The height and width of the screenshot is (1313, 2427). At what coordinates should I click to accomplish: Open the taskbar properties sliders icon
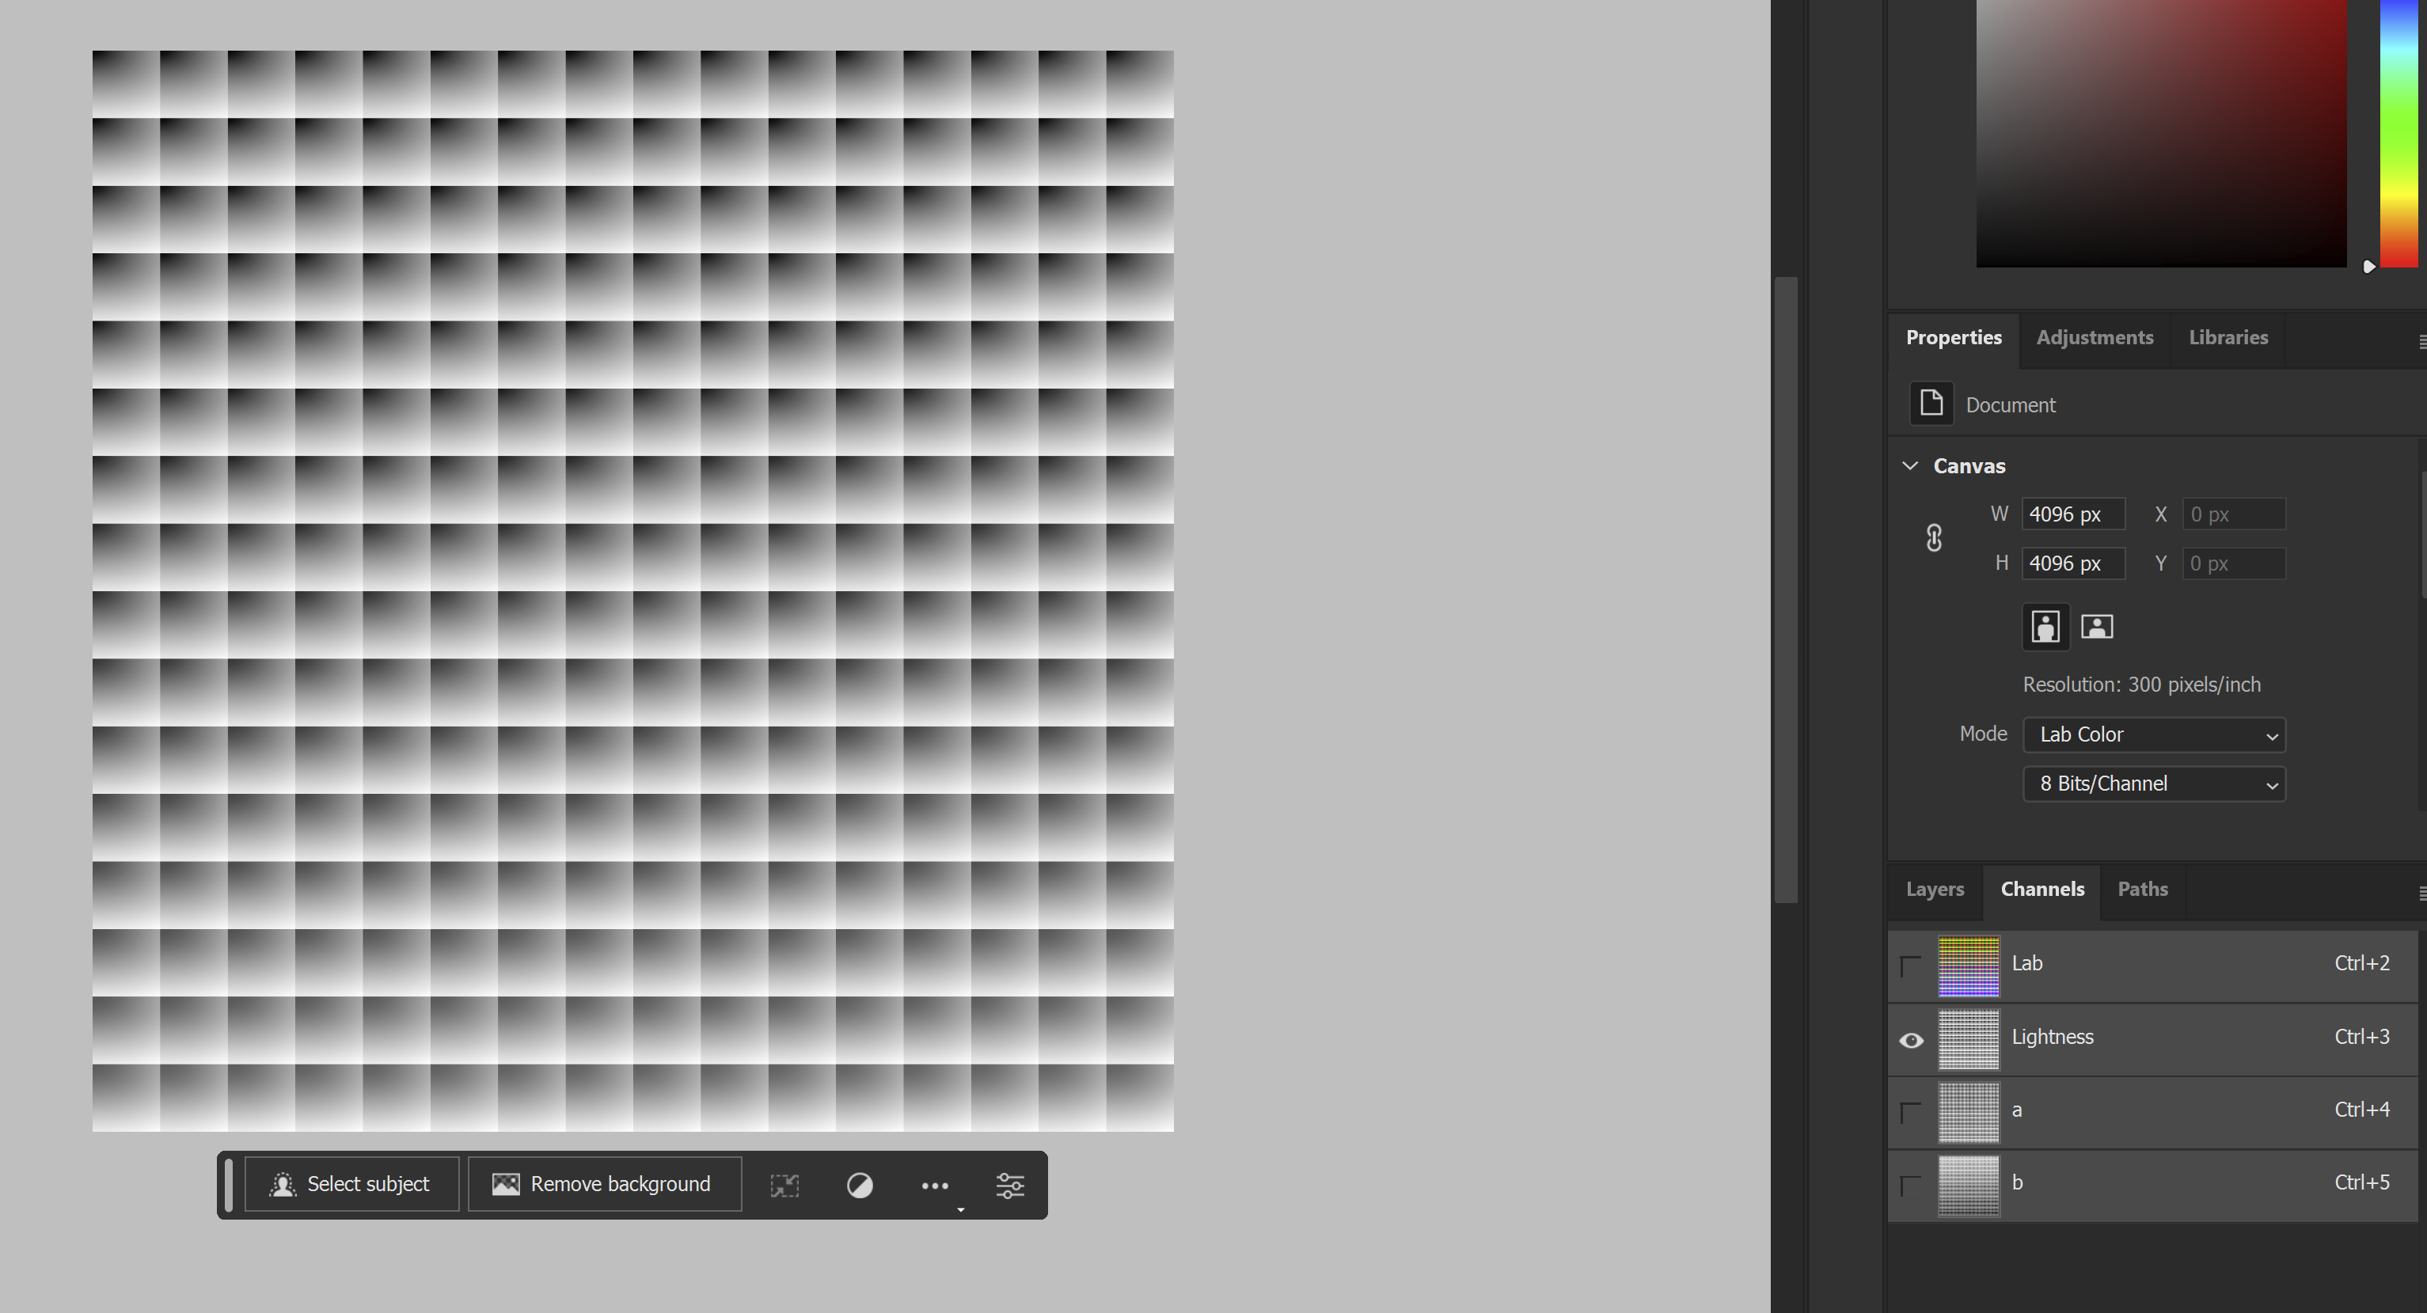click(x=1010, y=1185)
